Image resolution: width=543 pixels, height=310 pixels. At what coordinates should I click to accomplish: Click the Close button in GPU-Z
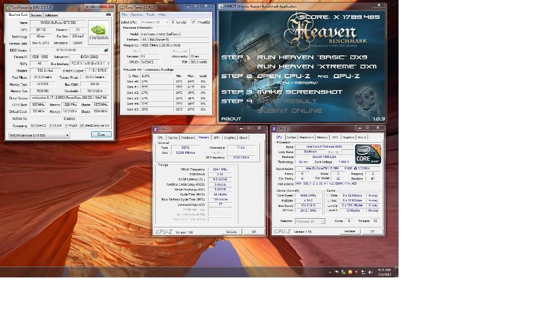[x=102, y=135]
